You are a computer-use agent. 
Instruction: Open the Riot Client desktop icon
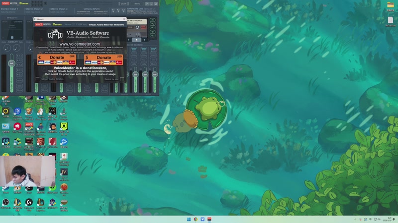coord(17,128)
